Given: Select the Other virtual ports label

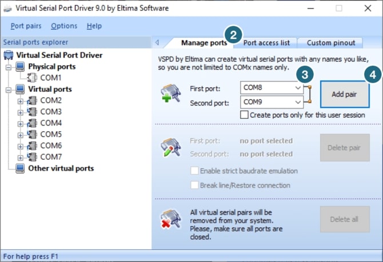Looking at the screenshot, I should tap(61, 168).
